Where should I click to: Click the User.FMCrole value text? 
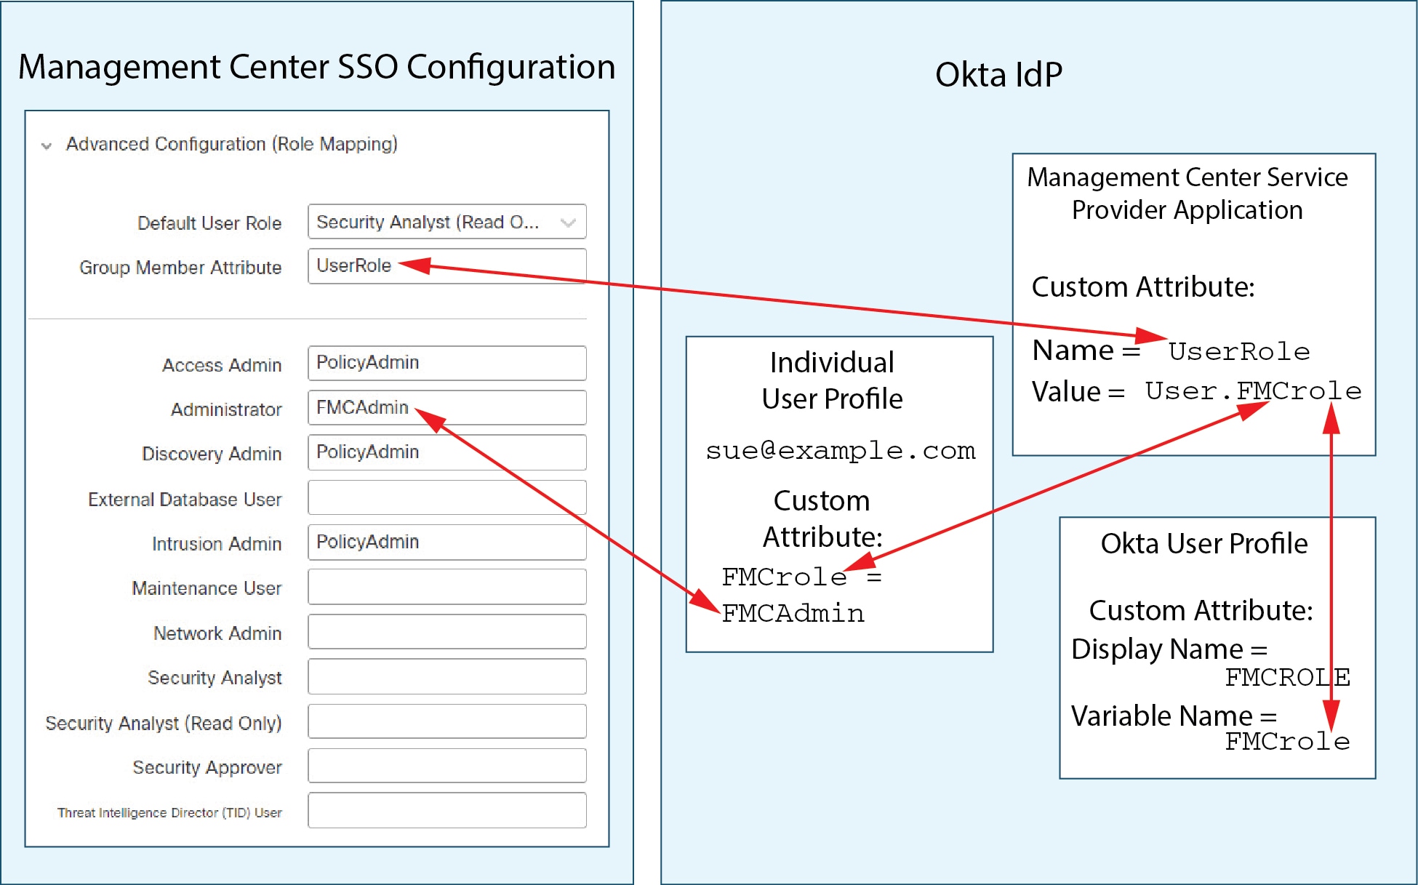(x=1252, y=391)
